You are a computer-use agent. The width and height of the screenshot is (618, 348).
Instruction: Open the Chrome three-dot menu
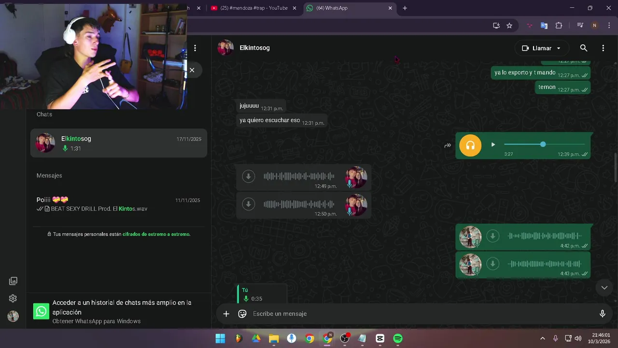tap(608, 26)
